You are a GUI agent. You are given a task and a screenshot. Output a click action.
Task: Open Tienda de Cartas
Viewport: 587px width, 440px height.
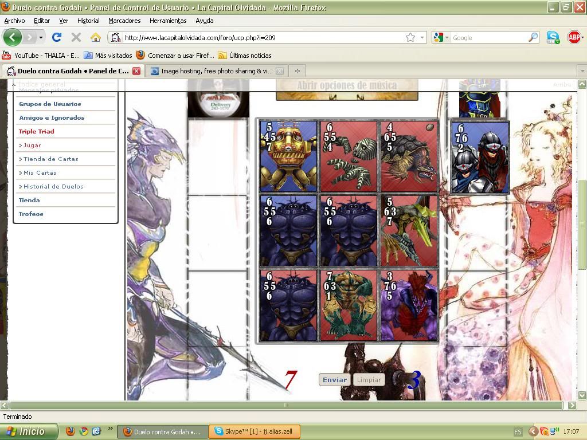[51, 159]
